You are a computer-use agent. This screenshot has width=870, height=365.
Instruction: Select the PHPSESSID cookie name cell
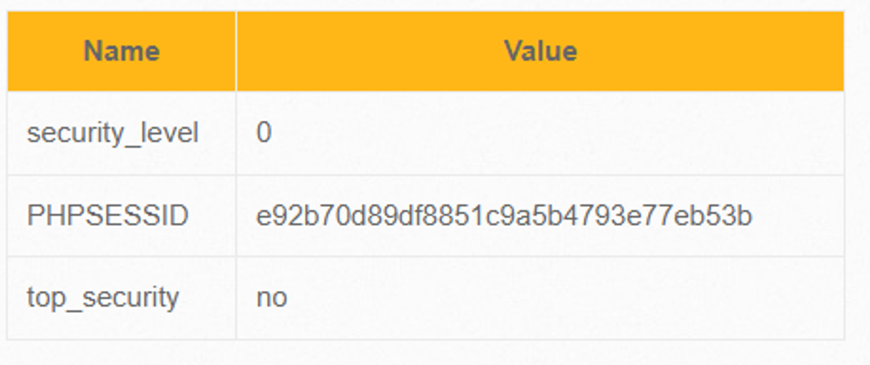click(x=122, y=216)
